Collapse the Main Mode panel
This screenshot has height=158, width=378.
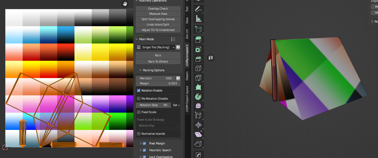coord(137,39)
